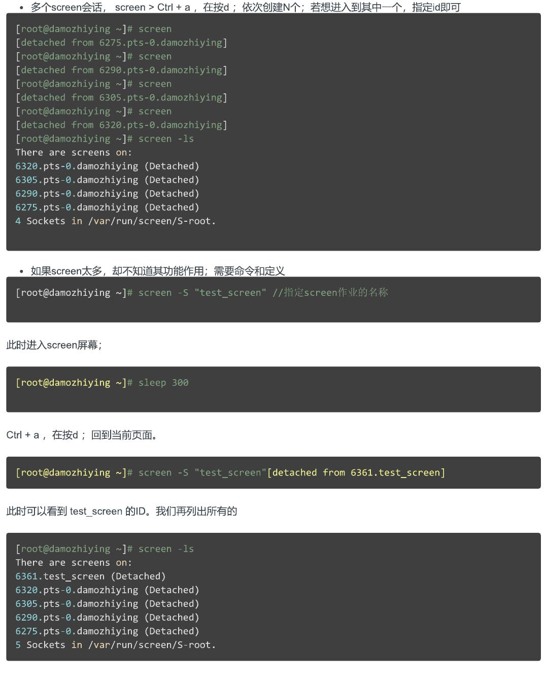Click "detached from 6320.pts-0.damozhiying" output line
Viewport: 547px width, 680px height.
121,125
